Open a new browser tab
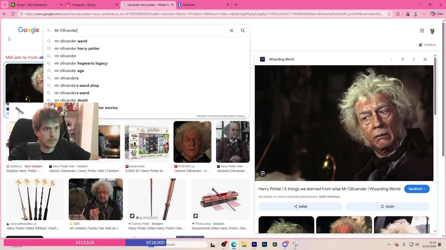The height and width of the screenshot is (250, 446). click(236, 5)
